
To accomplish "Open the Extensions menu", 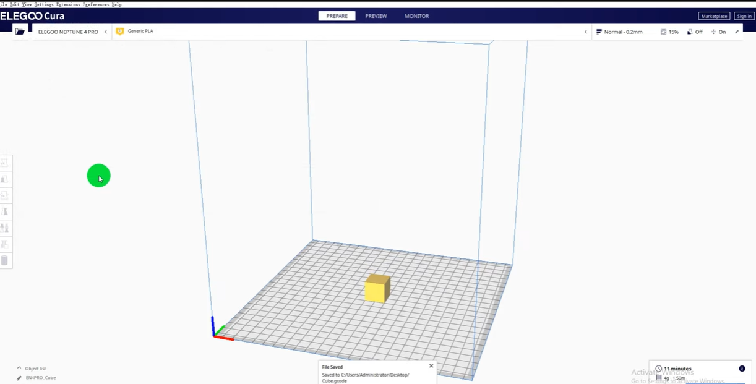I will tap(67, 4).
